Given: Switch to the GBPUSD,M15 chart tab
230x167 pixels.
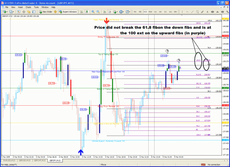Looking at the screenshot, I should point(25,160).
